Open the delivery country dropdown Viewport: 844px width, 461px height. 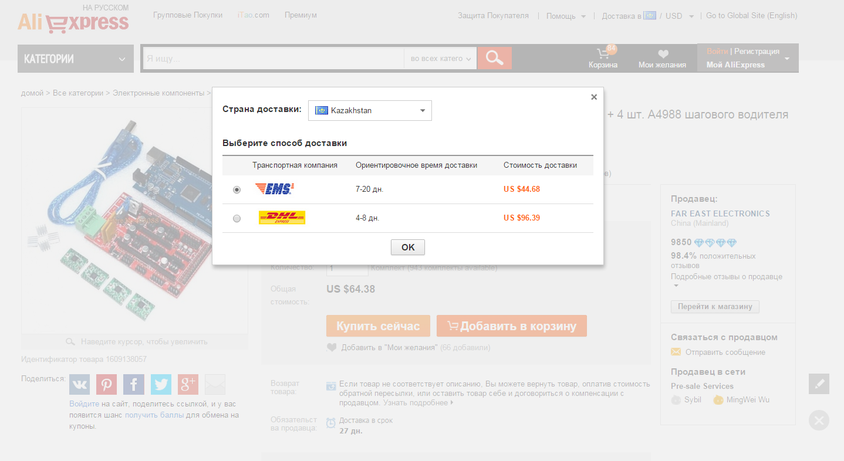click(370, 110)
